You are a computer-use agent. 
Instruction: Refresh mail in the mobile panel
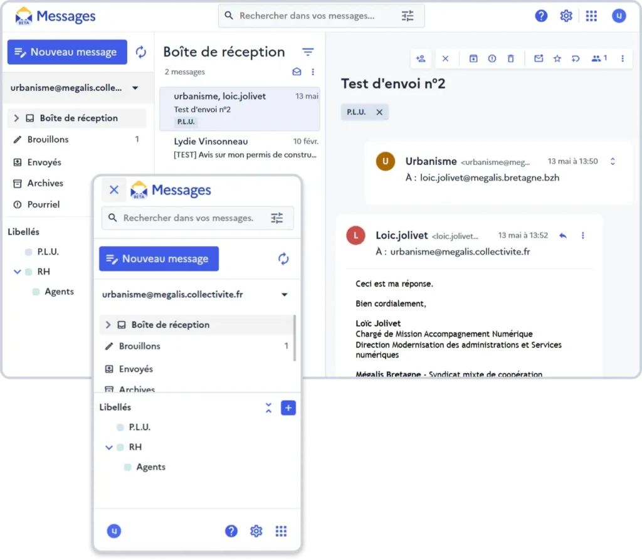point(283,259)
